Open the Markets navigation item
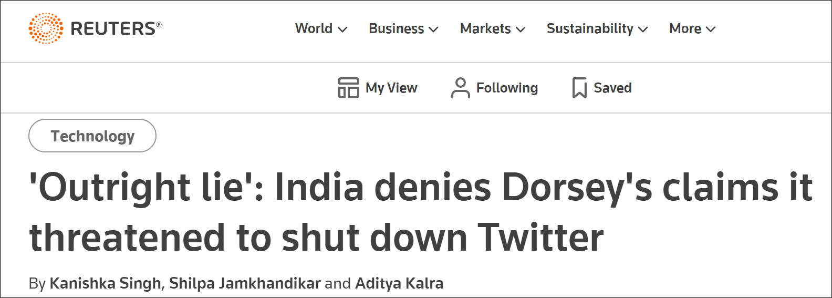 pyautogui.click(x=485, y=28)
